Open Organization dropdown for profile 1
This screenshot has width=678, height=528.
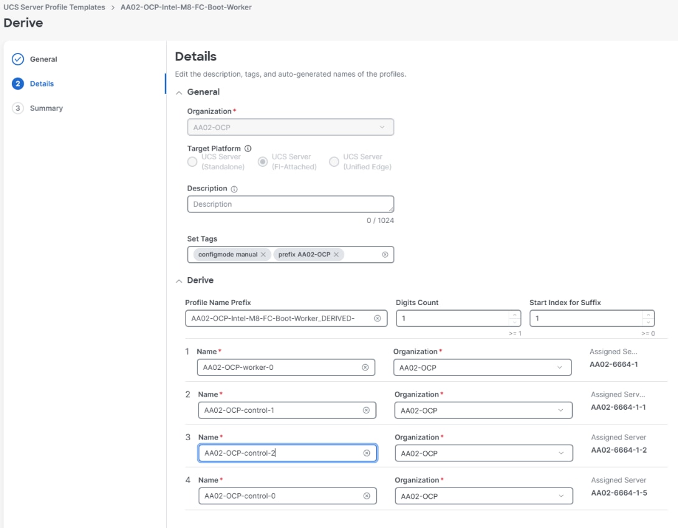click(x=482, y=367)
